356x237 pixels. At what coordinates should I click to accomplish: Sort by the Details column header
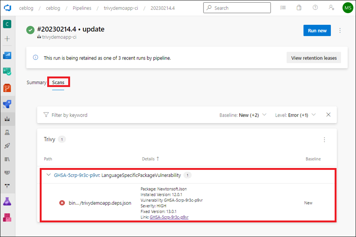151,159
